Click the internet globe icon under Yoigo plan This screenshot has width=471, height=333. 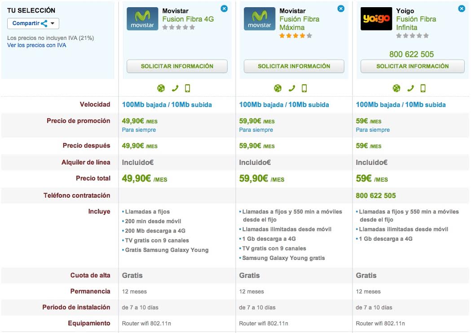[x=396, y=88]
